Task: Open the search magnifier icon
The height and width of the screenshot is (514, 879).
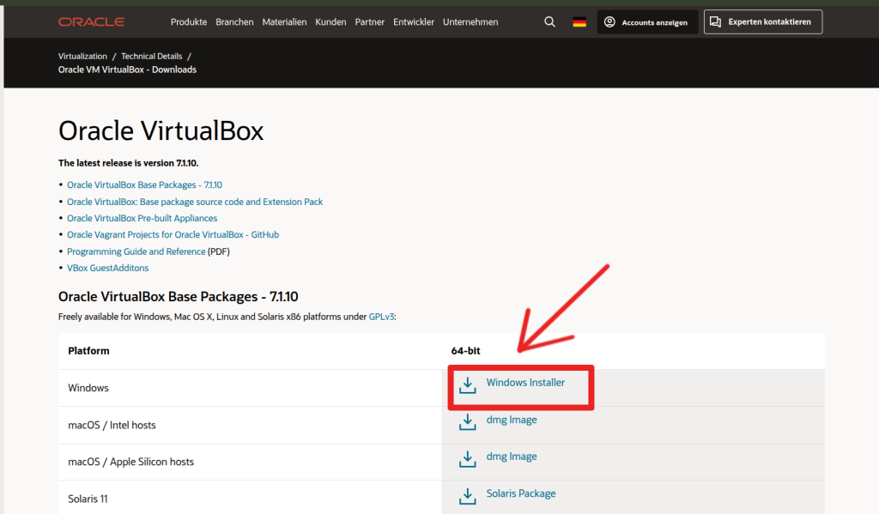Action: (x=550, y=21)
